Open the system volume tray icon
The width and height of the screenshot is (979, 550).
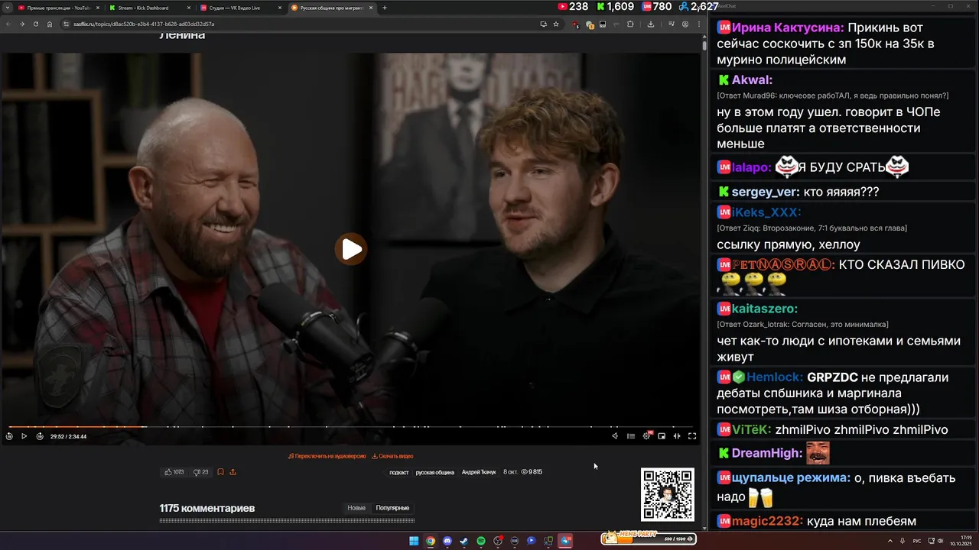coord(940,541)
